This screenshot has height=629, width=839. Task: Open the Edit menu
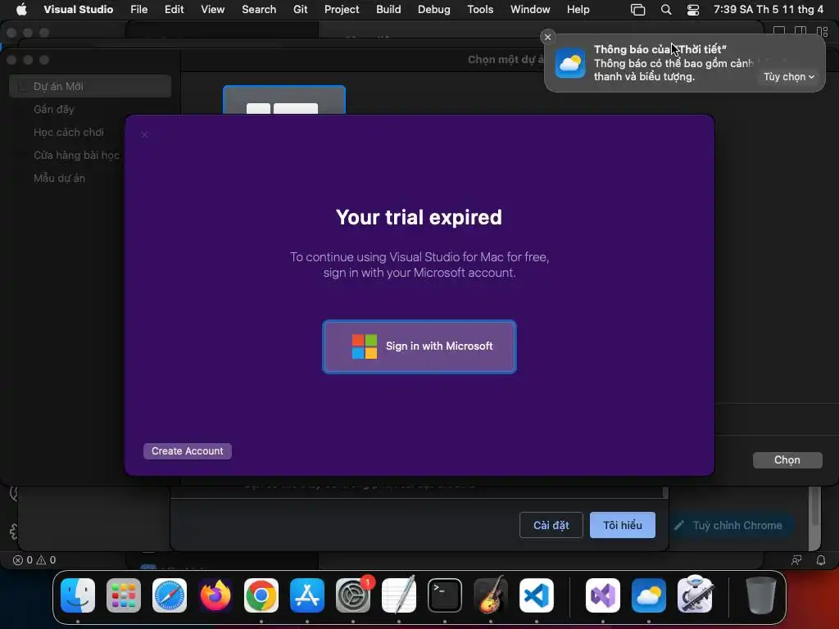pos(174,9)
